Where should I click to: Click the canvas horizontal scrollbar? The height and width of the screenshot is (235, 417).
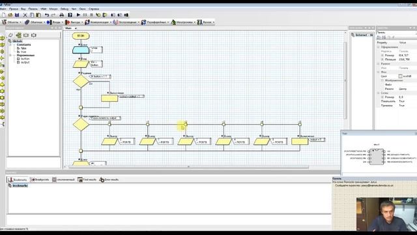[188, 167]
